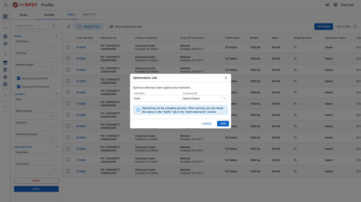Click the Pallet Count column header
Viewport: 361px width, 202px height.
pos(232,38)
